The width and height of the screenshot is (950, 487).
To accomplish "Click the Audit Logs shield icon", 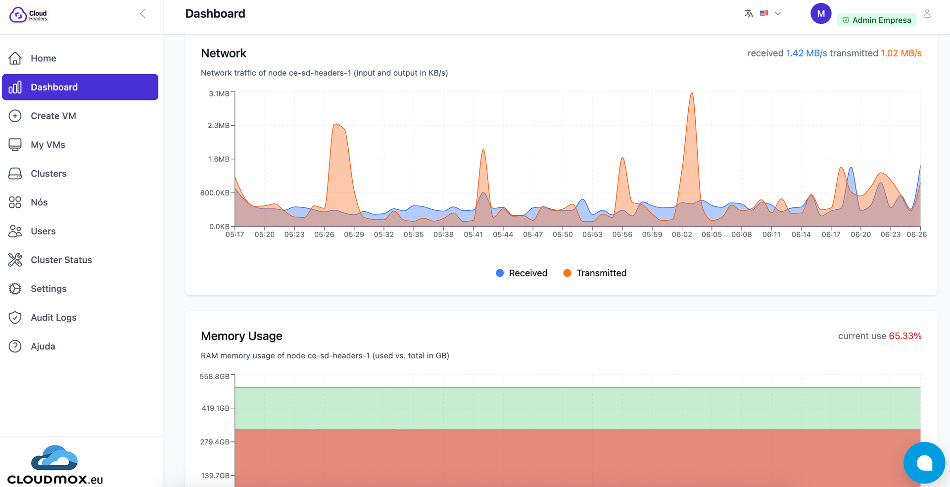I will point(15,317).
